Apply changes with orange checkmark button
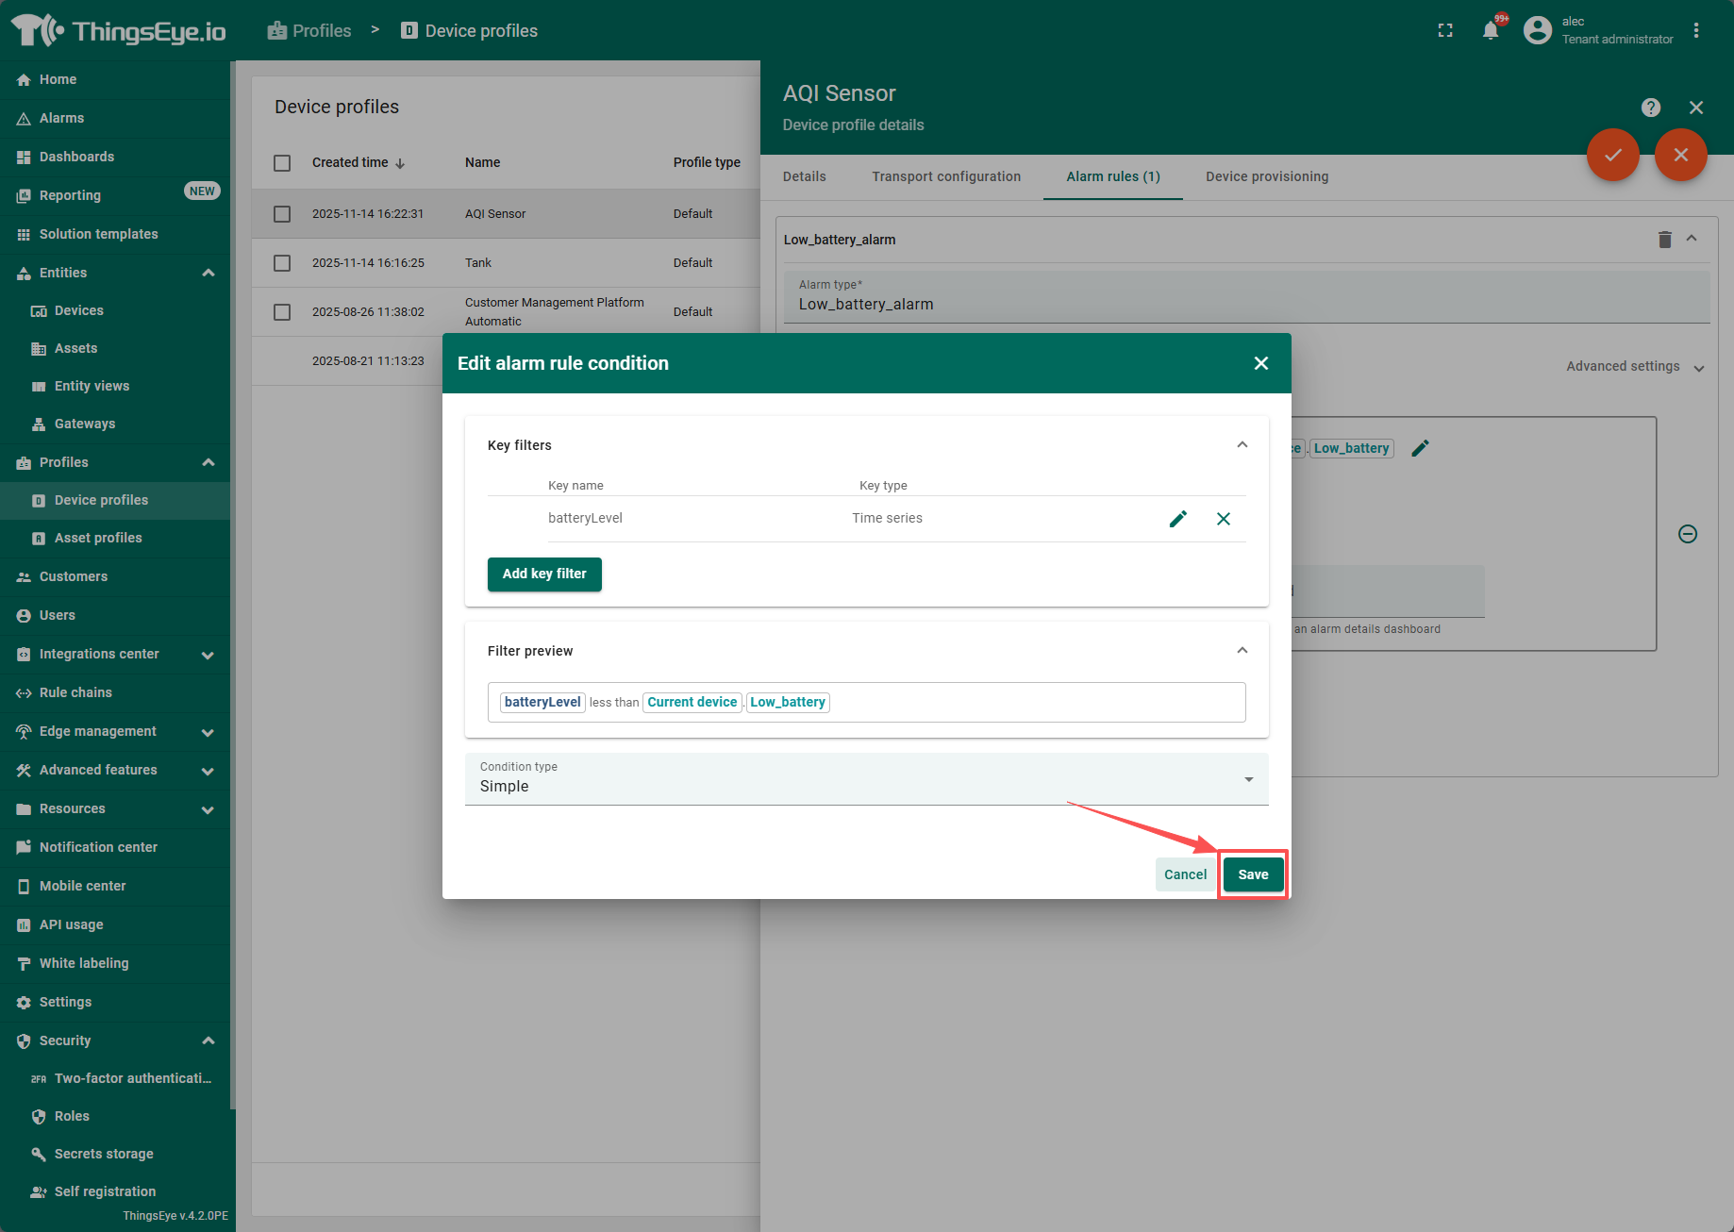Screen dimensions: 1734x1232 [1612, 155]
